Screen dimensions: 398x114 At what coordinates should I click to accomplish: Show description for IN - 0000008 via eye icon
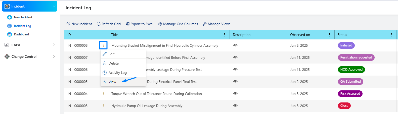(235, 45)
